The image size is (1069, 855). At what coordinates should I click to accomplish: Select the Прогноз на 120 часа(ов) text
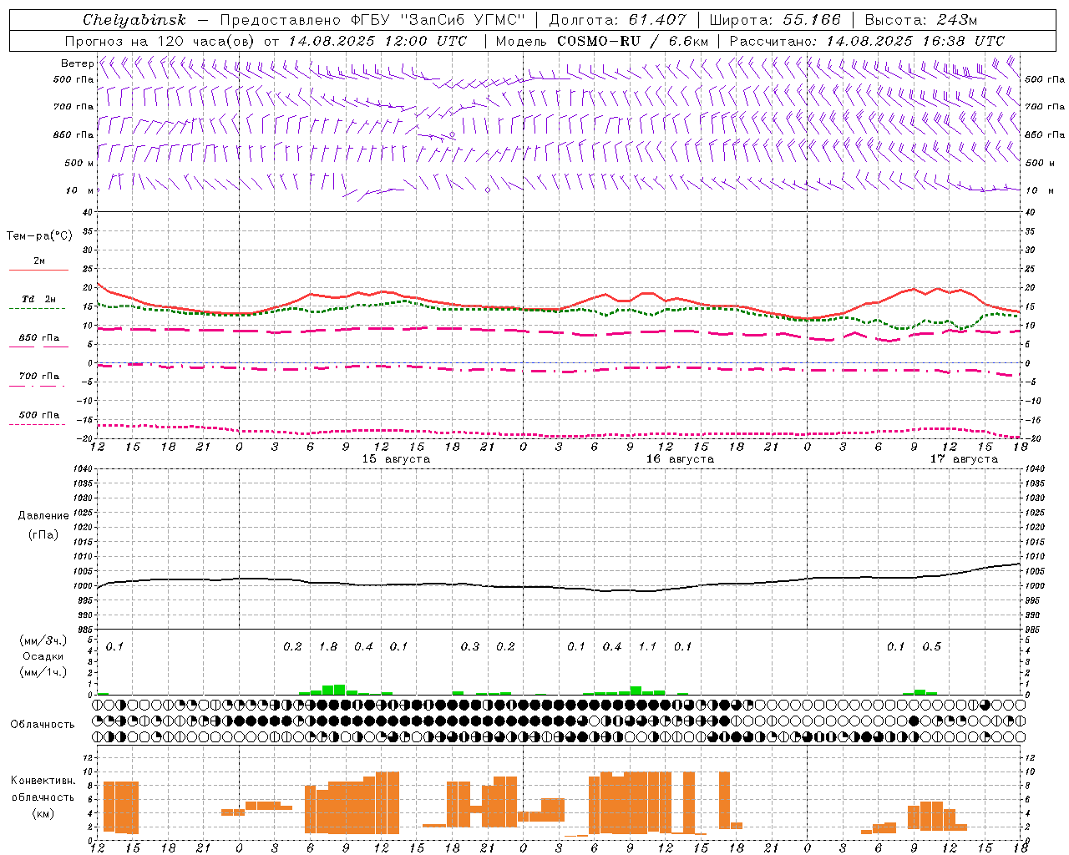point(161,41)
